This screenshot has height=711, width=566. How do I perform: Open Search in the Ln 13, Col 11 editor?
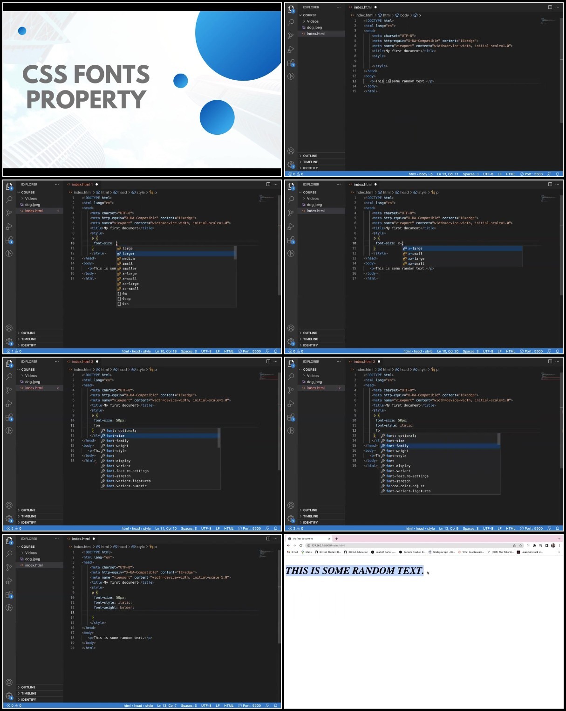click(x=291, y=22)
